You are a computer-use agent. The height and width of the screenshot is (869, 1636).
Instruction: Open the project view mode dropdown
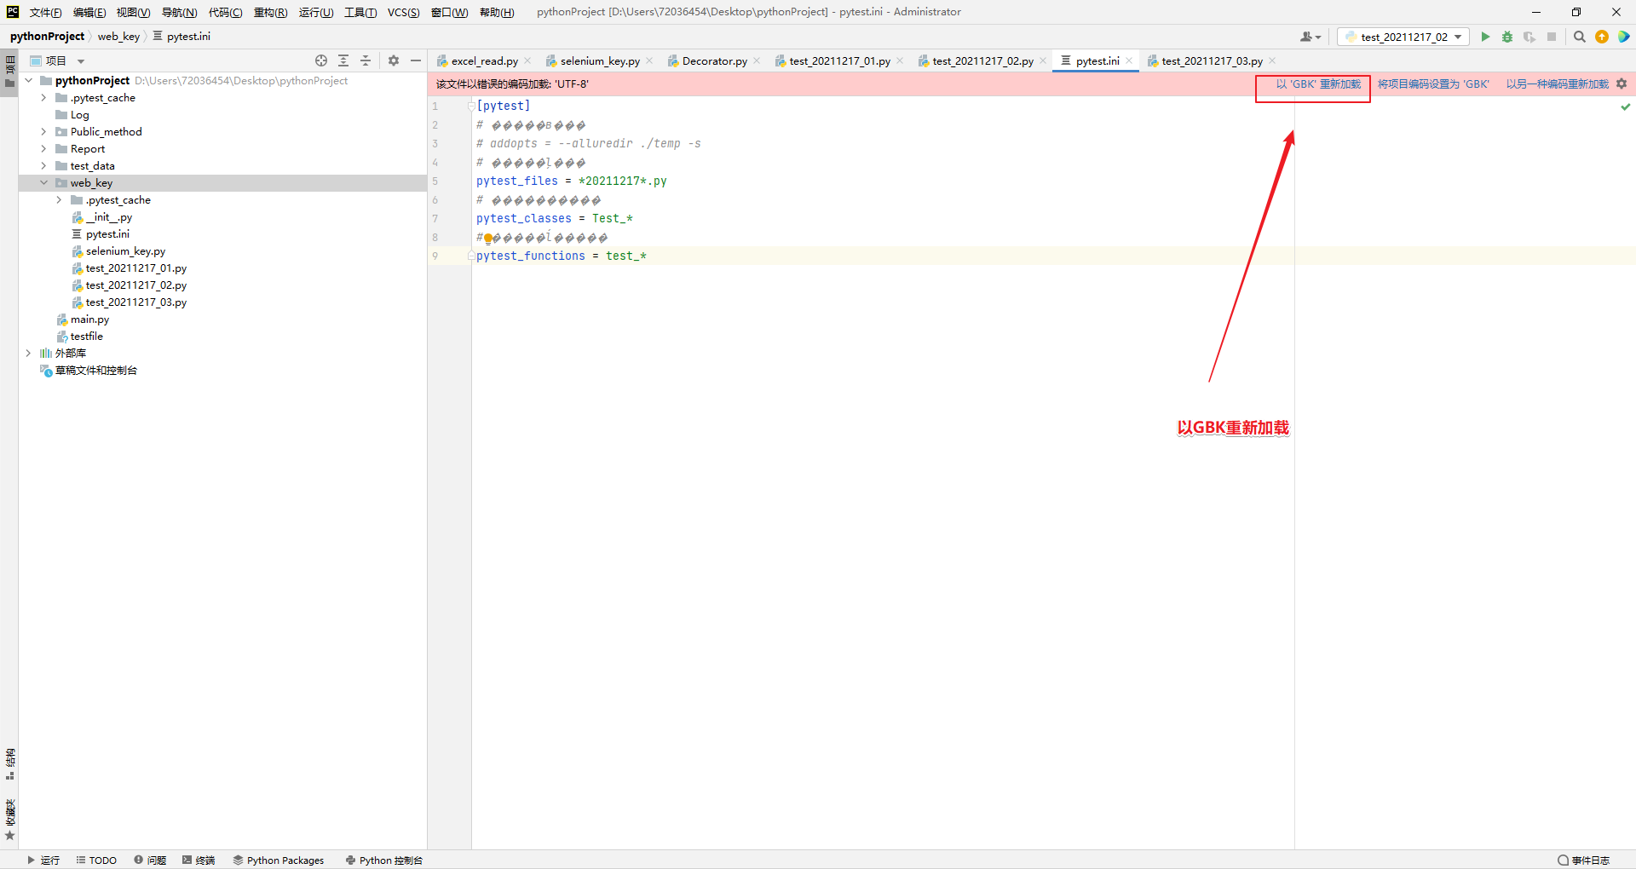coord(81,61)
